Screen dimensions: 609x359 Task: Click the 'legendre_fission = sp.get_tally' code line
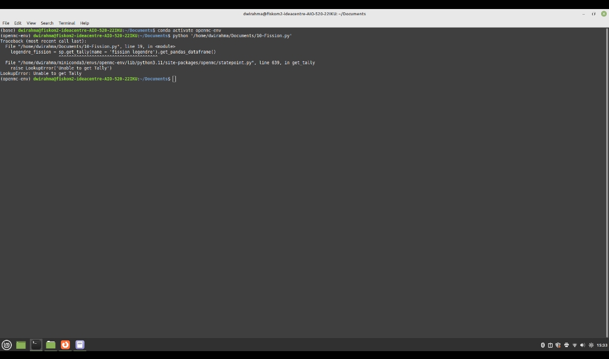click(x=113, y=52)
